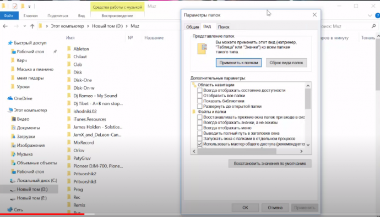
Task: Click scroll-up arrow of settings list
Action: (x=308, y=86)
